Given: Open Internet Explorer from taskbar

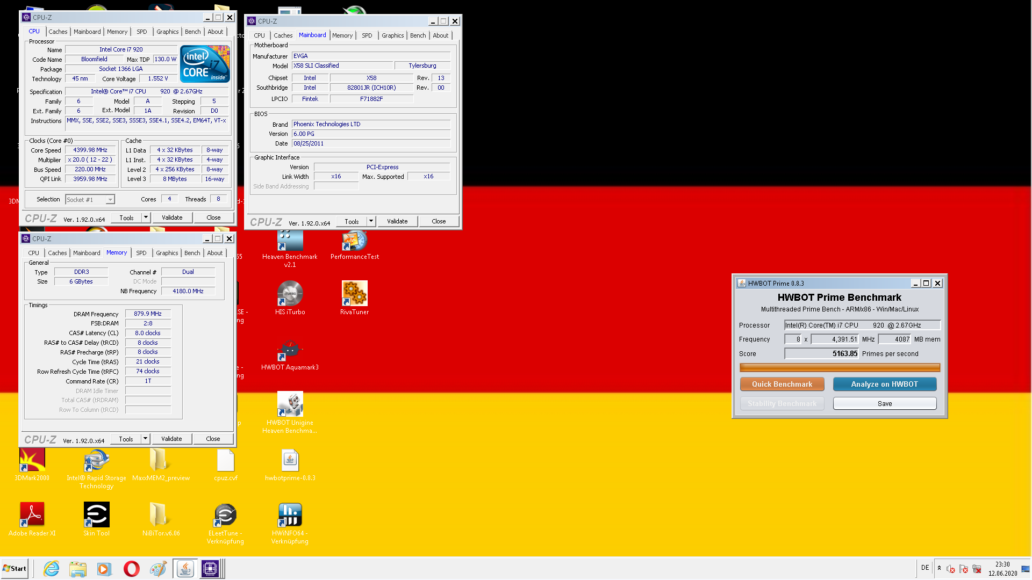Looking at the screenshot, I should [x=52, y=569].
